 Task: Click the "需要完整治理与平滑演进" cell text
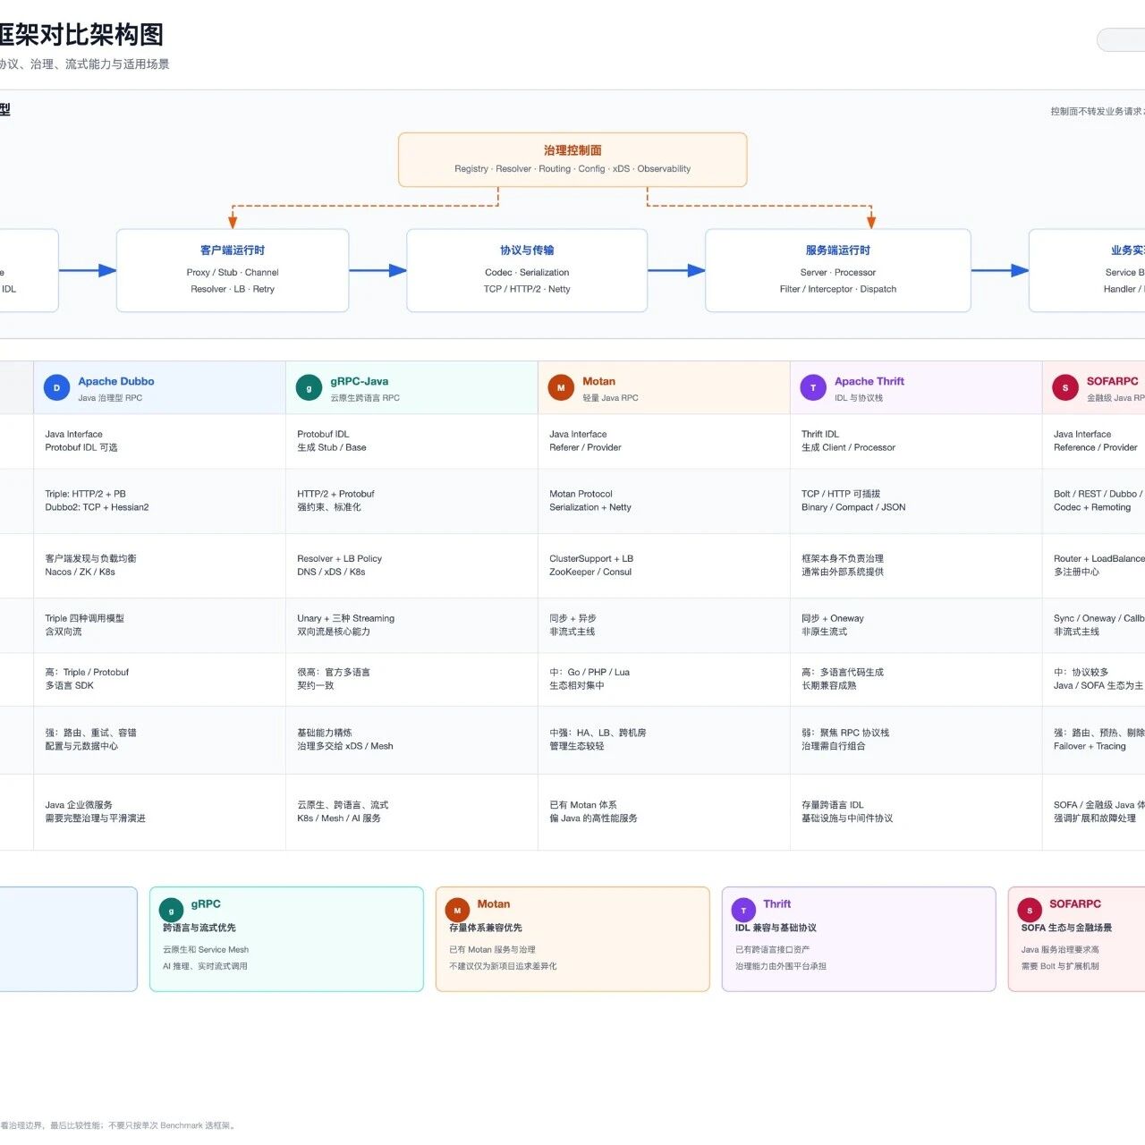(95, 818)
